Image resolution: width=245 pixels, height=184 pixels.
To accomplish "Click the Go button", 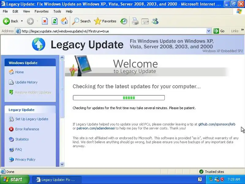I will point(219,31).
